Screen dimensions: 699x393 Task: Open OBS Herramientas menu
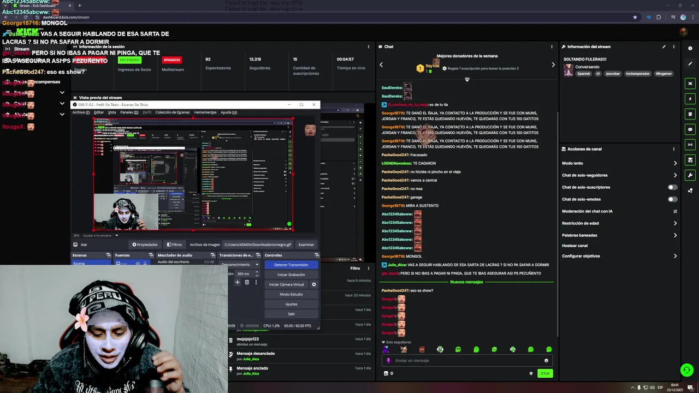coord(205,112)
